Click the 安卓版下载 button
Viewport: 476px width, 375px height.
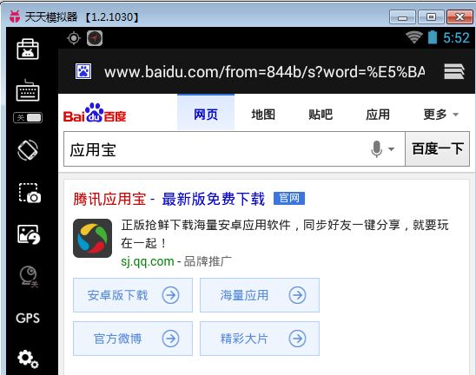pyautogui.click(x=133, y=295)
